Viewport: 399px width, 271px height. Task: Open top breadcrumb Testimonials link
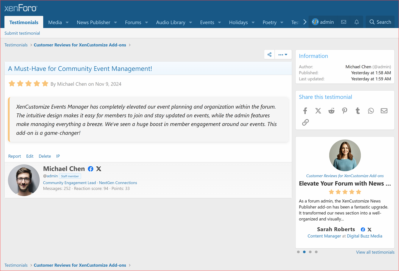[x=16, y=45]
